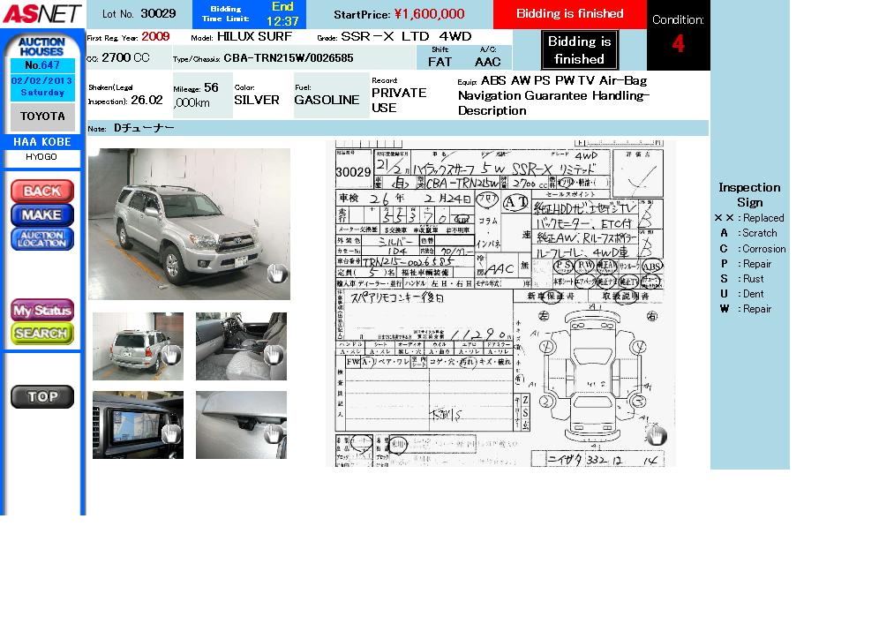The width and height of the screenshot is (894, 639).
Task: Click hand icon on rear camera thumbnail
Action: pos(274,433)
